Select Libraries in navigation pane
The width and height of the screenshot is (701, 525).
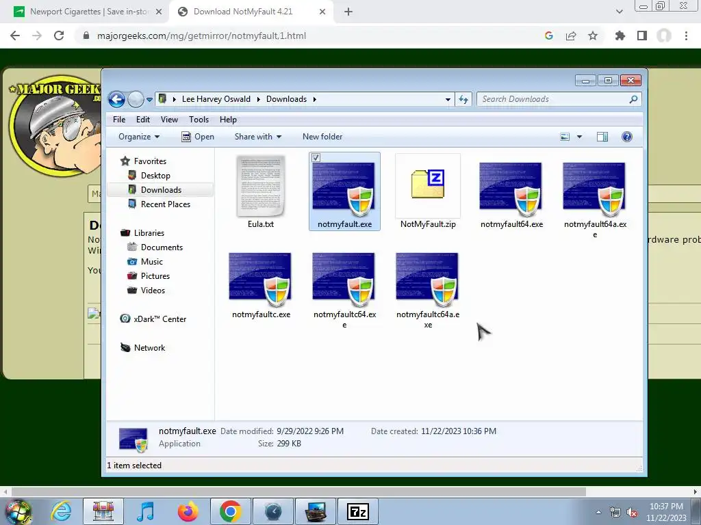(142, 233)
